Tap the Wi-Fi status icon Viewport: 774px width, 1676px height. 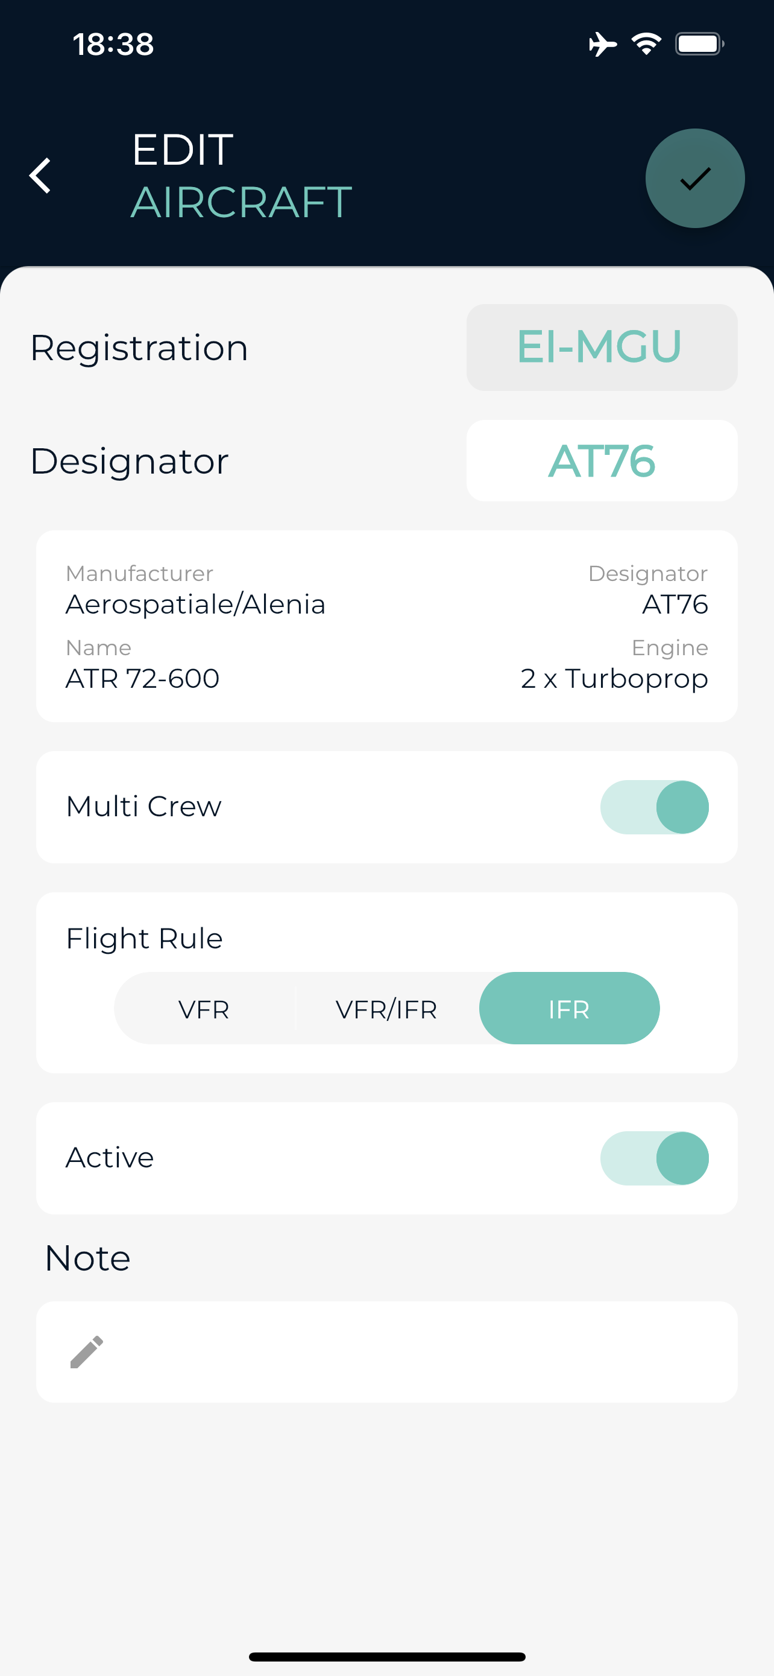click(646, 44)
